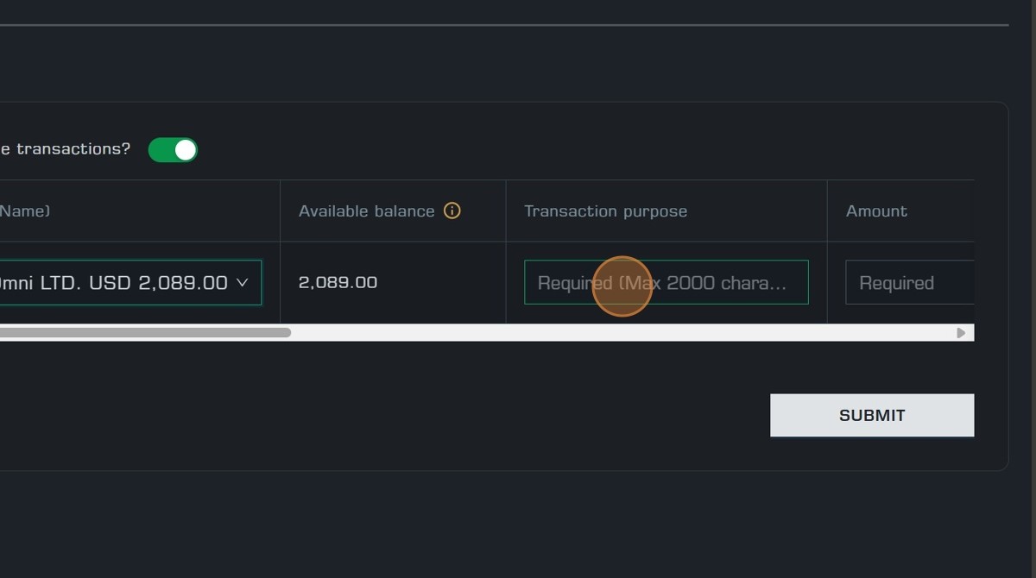Click the Omni LTD. USD 2,089.00 text

tap(112, 283)
